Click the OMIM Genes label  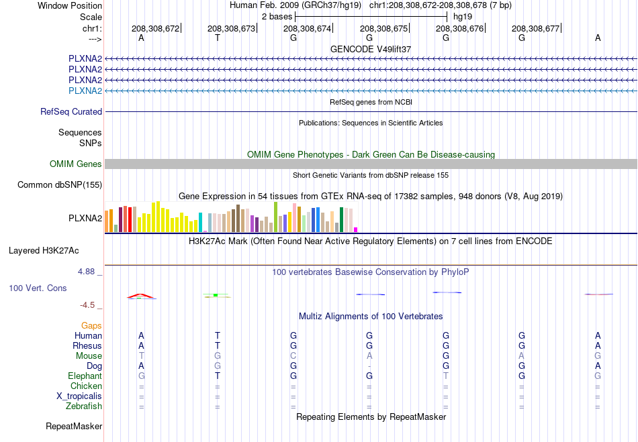point(76,164)
